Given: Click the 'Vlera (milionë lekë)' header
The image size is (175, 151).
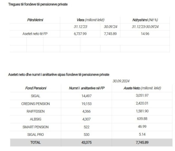Looking at the screenshot, I should click(x=90, y=20).
